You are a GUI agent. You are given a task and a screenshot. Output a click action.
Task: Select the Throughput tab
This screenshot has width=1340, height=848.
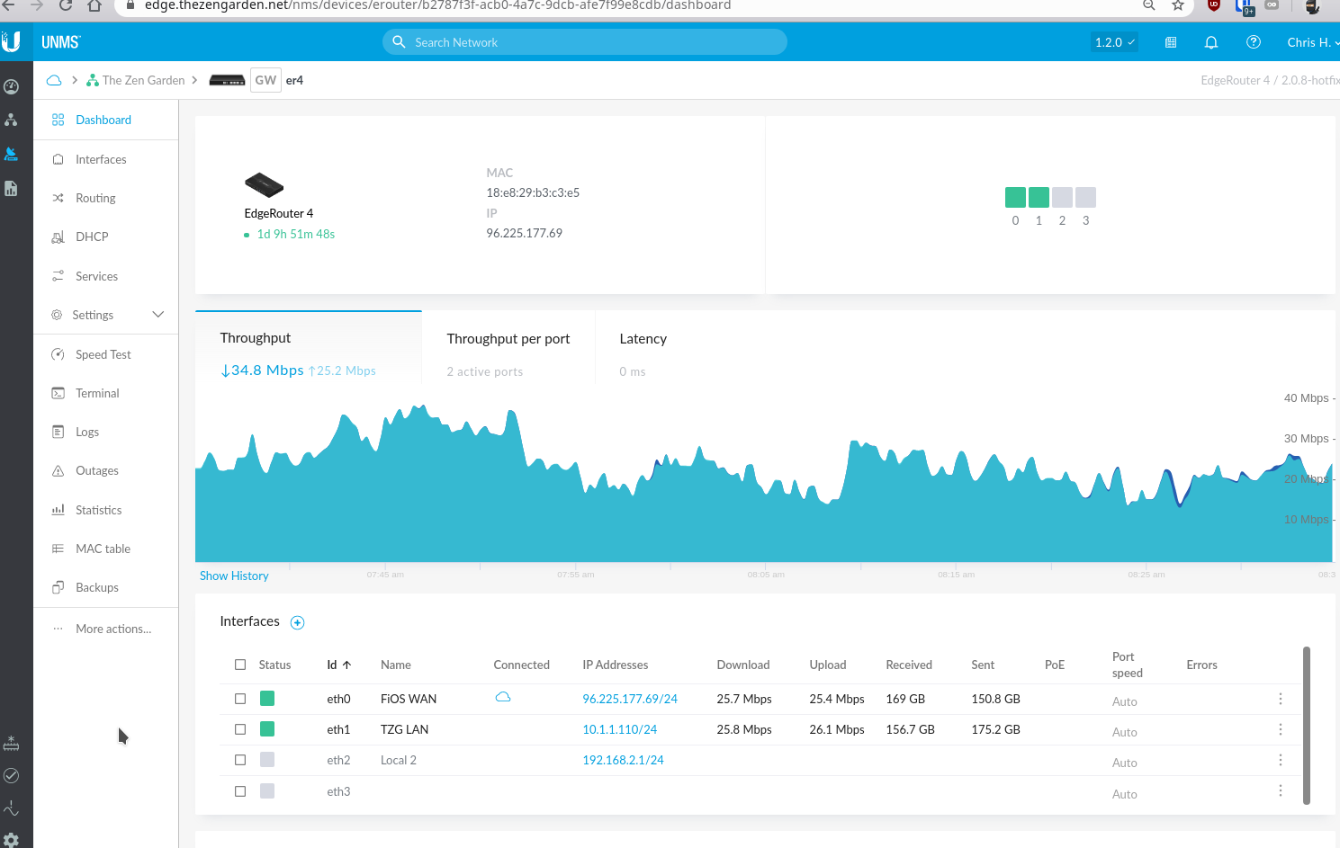click(308, 348)
